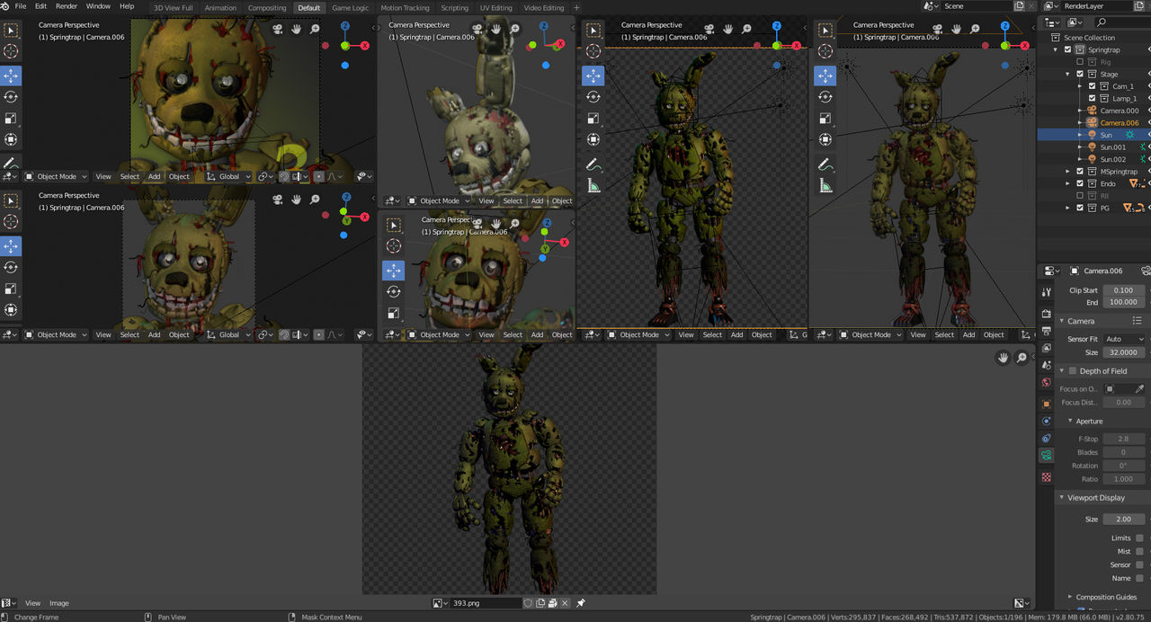Click the F-Stop 2.8 field
The image size is (1151, 622).
1123,439
